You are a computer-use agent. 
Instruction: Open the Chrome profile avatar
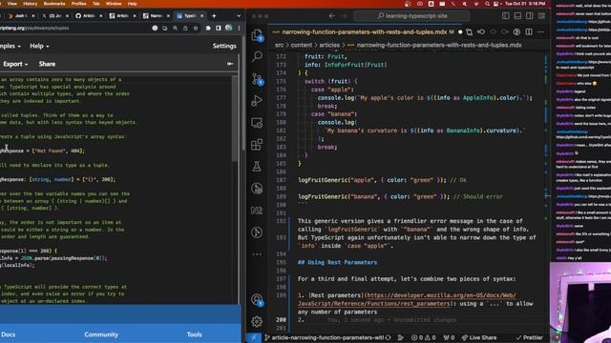pos(229,28)
